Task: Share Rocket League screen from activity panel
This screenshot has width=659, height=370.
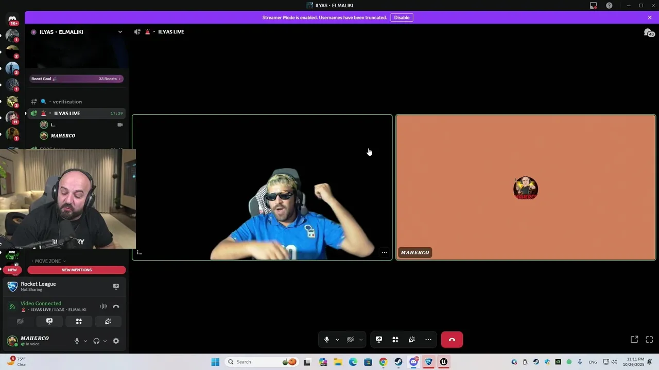Action: pyautogui.click(x=116, y=286)
